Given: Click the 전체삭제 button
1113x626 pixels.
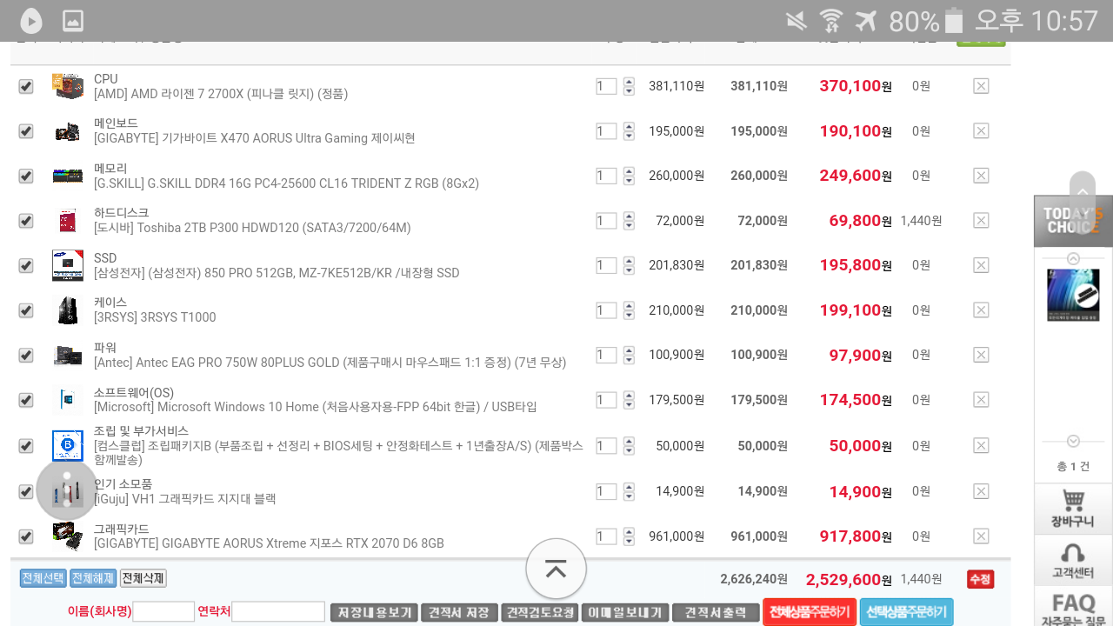Looking at the screenshot, I should tap(143, 578).
